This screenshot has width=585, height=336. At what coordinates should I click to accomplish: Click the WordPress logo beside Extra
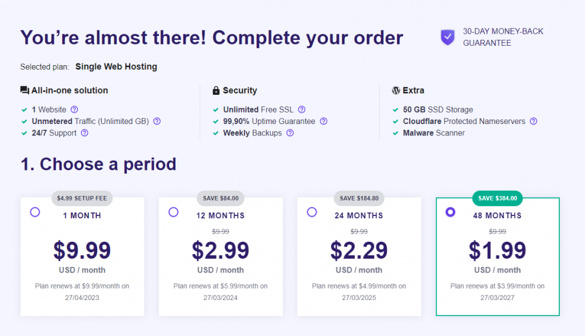(x=396, y=90)
